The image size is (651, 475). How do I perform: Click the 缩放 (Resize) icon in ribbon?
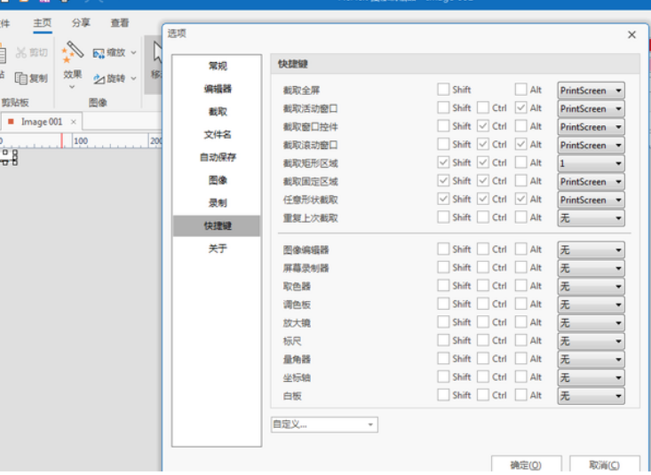(x=99, y=53)
